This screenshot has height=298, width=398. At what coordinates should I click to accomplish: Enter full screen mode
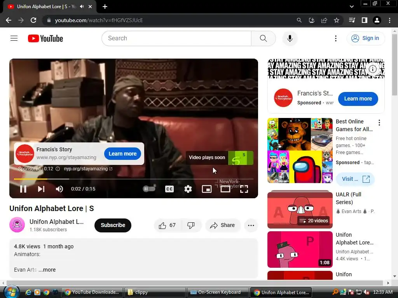coord(244,189)
